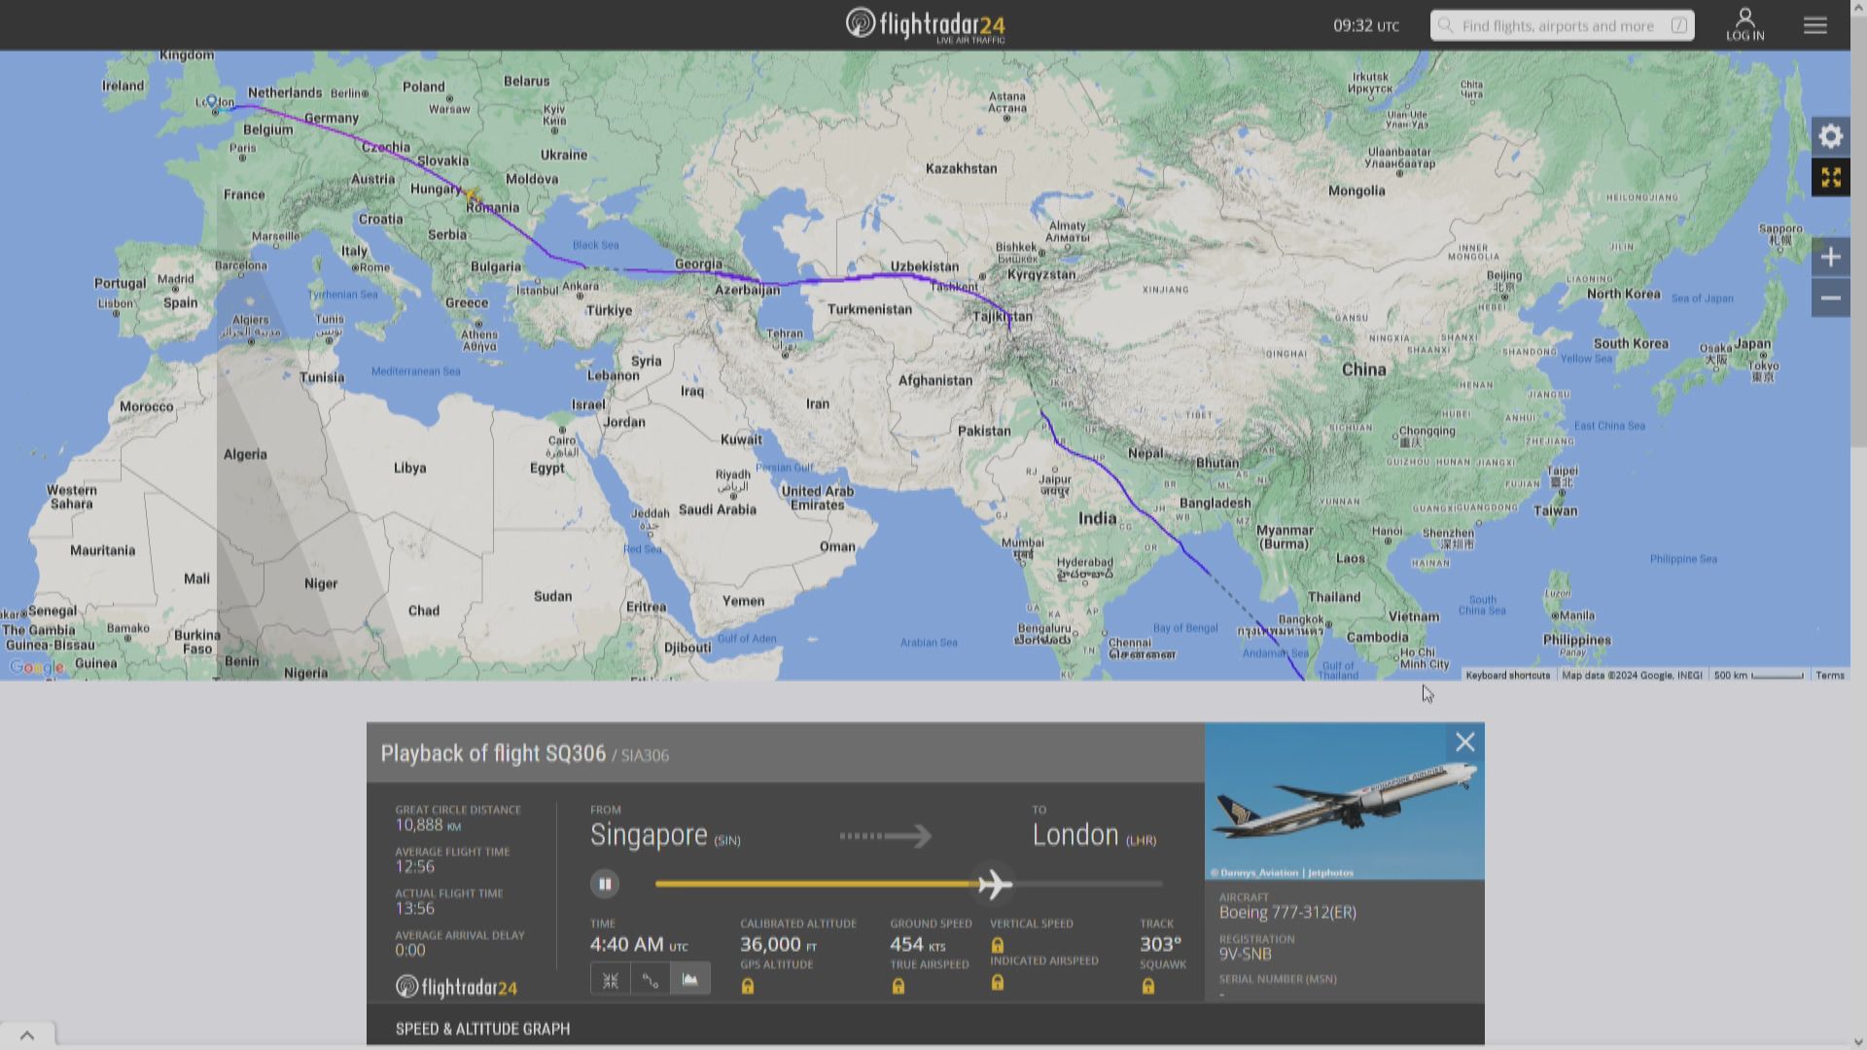Image resolution: width=1867 pixels, height=1050 pixels.
Task: Click the GPS Altitude lock icon
Action: pos(748,986)
